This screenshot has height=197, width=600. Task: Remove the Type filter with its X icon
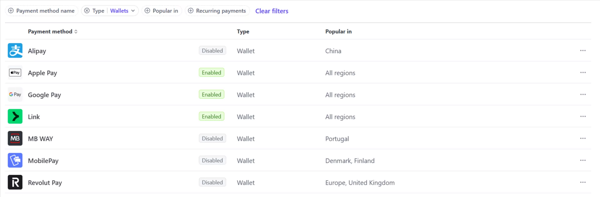click(x=87, y=11)
